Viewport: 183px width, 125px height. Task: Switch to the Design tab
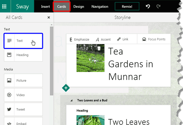coord(79,7)
